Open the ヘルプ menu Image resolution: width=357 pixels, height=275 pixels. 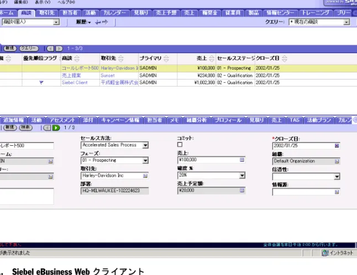click(66, 2)
